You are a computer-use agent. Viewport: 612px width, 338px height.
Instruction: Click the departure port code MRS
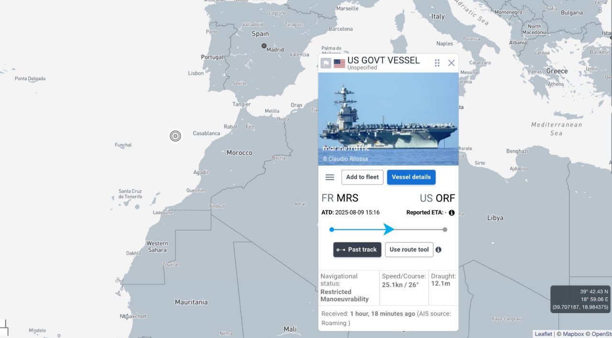point(347,198)
